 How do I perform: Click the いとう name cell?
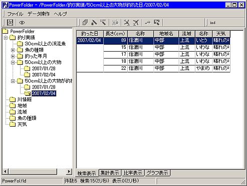click(203, 40)
